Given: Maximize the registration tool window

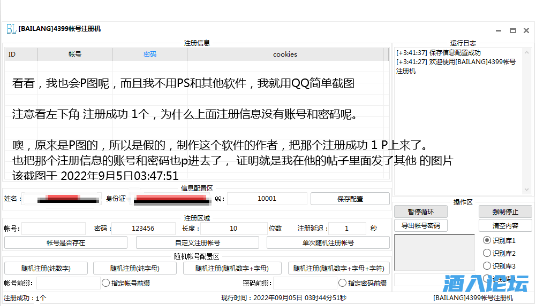Looking at the screenshot, I should pyautogui.click(x=512, y=30).
